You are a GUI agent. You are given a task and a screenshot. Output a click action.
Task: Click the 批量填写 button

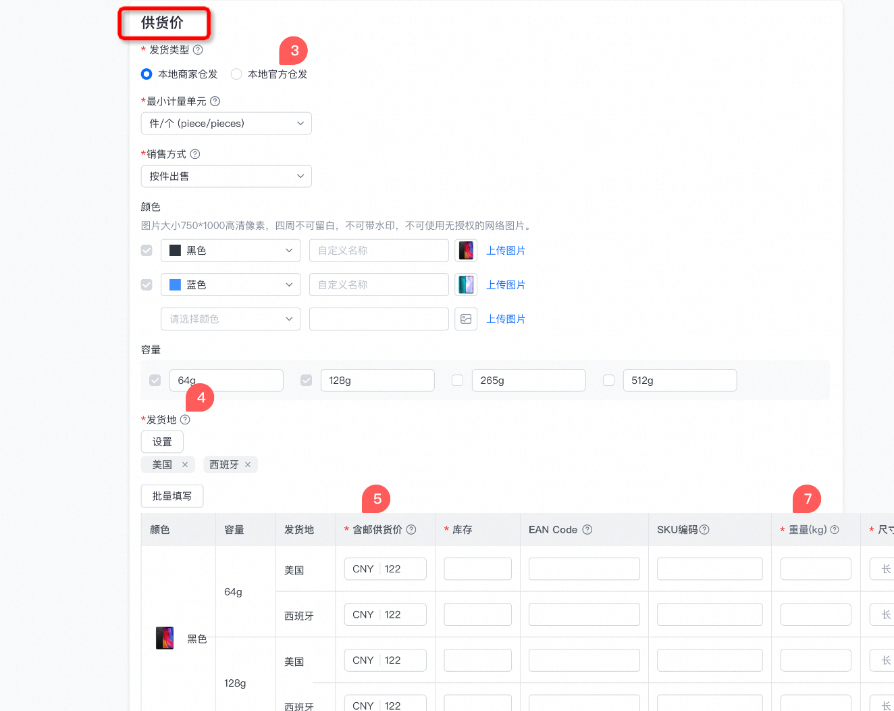172,496
